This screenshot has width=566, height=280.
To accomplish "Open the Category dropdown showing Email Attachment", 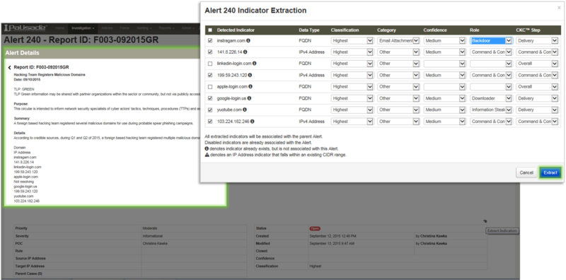I will click(398, 41).
